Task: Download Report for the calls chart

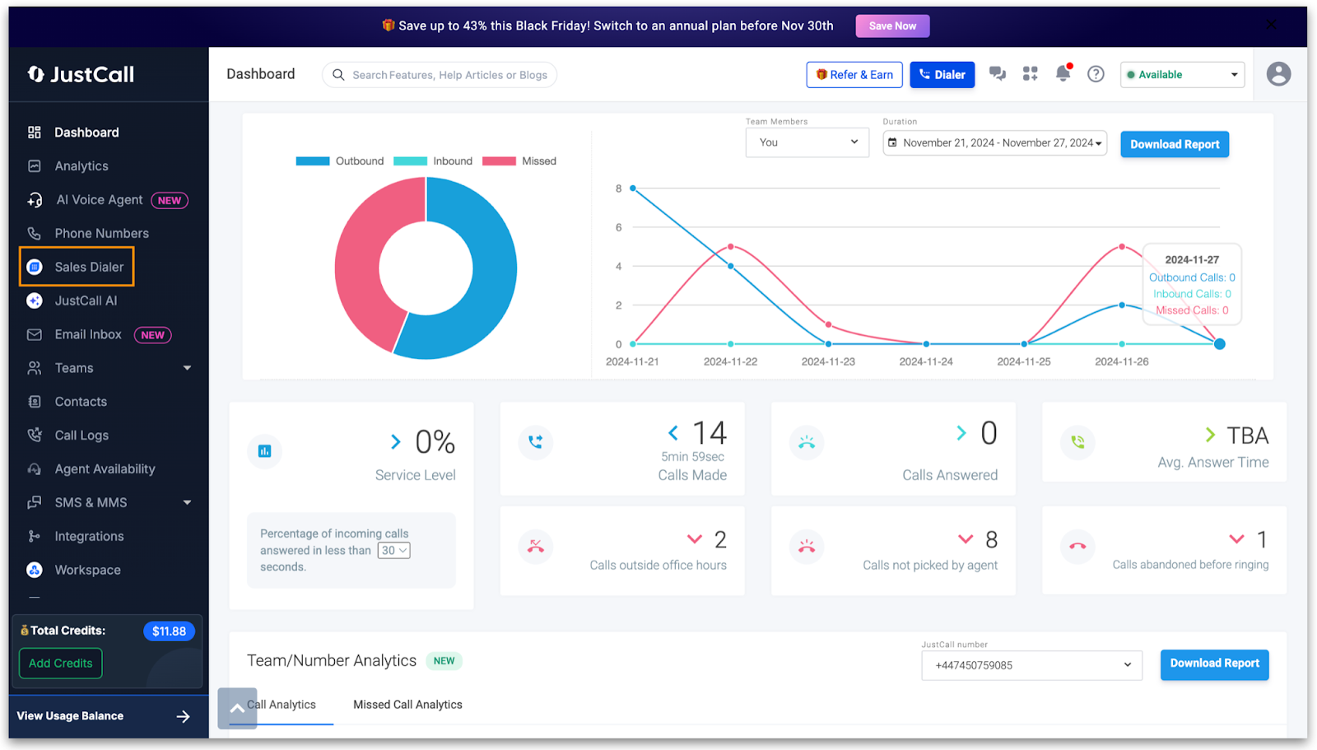Action: coord(1175,144)
